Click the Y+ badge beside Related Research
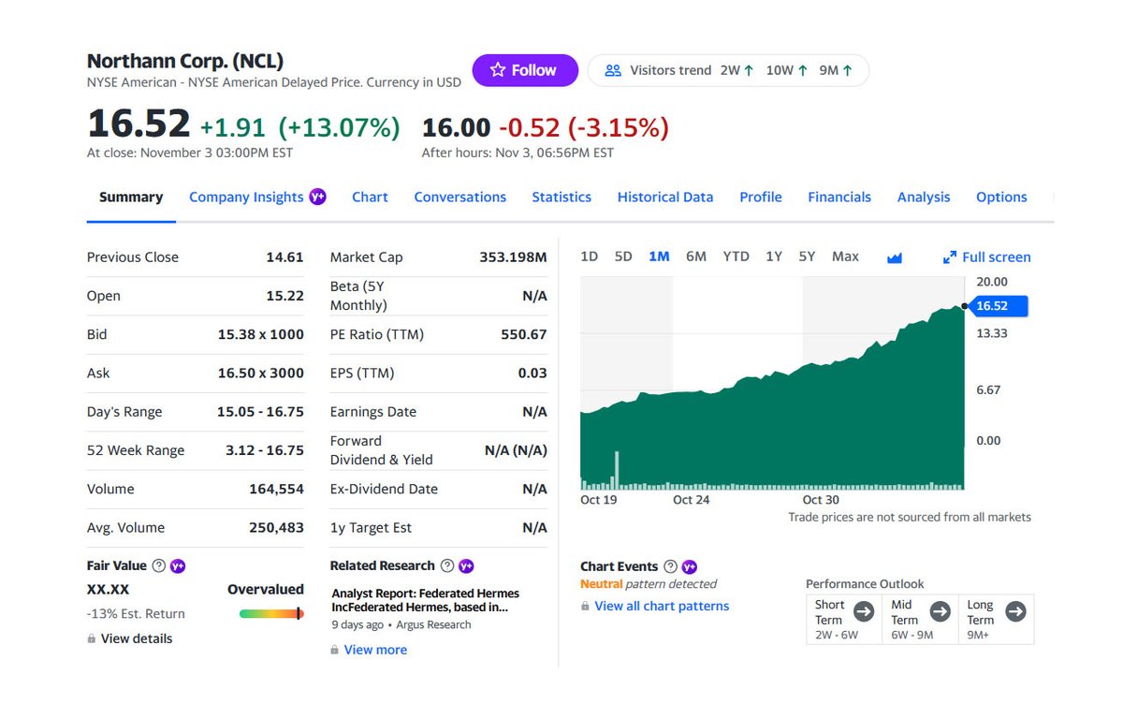1123x704 pixels. [x=464, y=565]
